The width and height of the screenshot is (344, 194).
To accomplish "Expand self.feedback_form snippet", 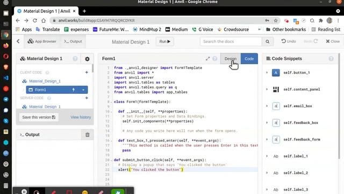I will coord(267,140).
